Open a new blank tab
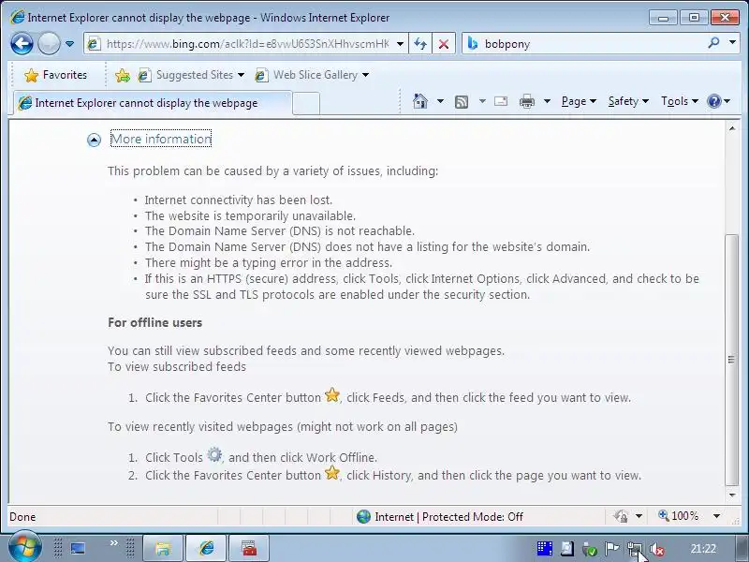This screenshot has width=749, height=562. [x=306, y=103]
